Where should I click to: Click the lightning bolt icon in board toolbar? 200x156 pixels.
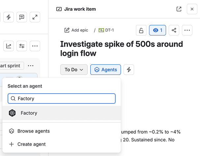9,17
